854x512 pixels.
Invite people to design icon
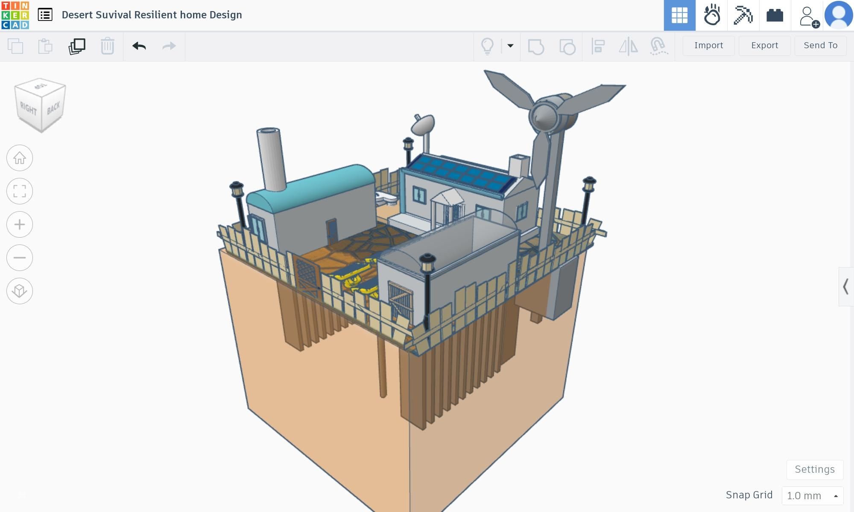click(x=808, y=16)
